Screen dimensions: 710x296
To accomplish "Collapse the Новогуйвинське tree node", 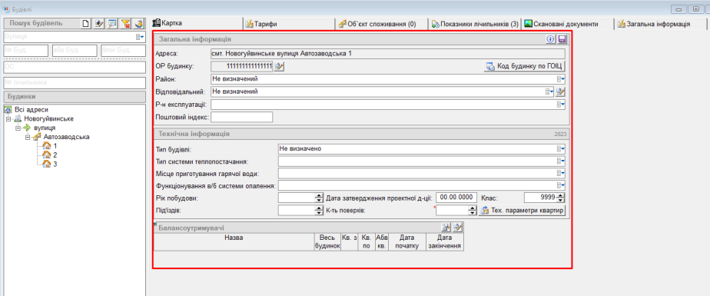I will tap(8, 118).
